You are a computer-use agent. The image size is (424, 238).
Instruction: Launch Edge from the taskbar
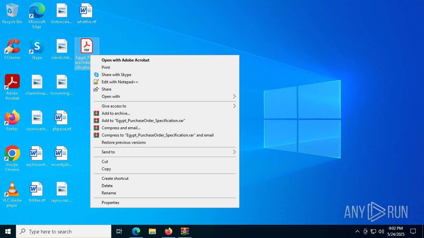tap(136, 231)
